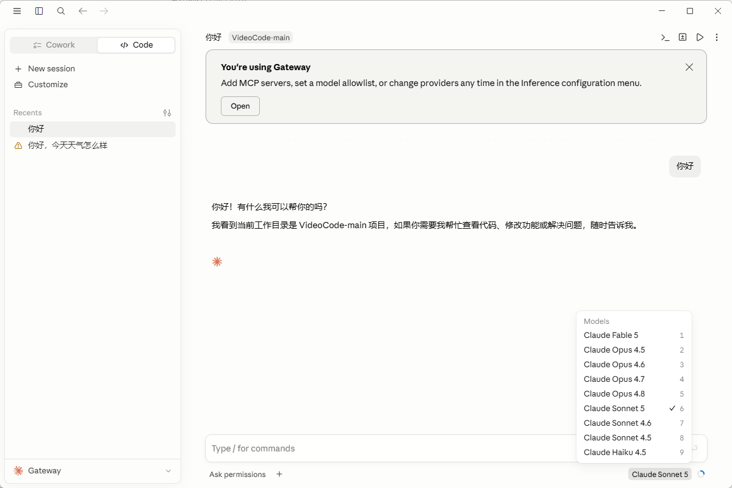Click the warning icon on weather session
Image resolution: width=732 pixels, height=488 pixels.
click(18, 145)
